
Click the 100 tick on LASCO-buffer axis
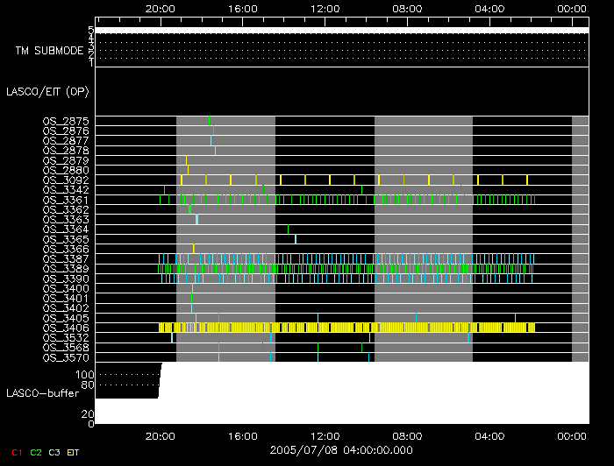(87, 374)
